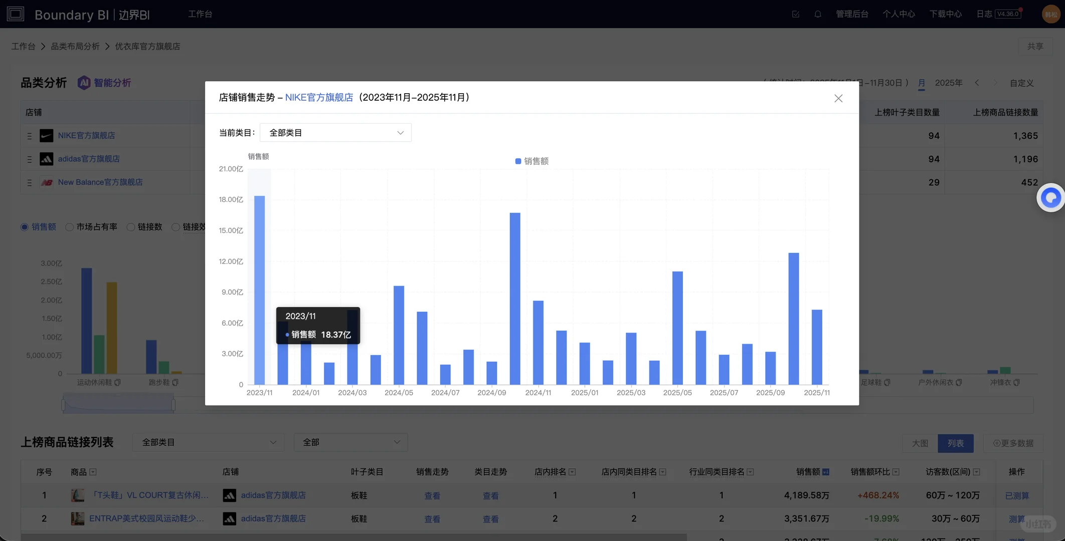The height and width of the screenshot is (541, 1065).
Task: Open the 全部 filter dropdown
Action: [x=350, y=443]
